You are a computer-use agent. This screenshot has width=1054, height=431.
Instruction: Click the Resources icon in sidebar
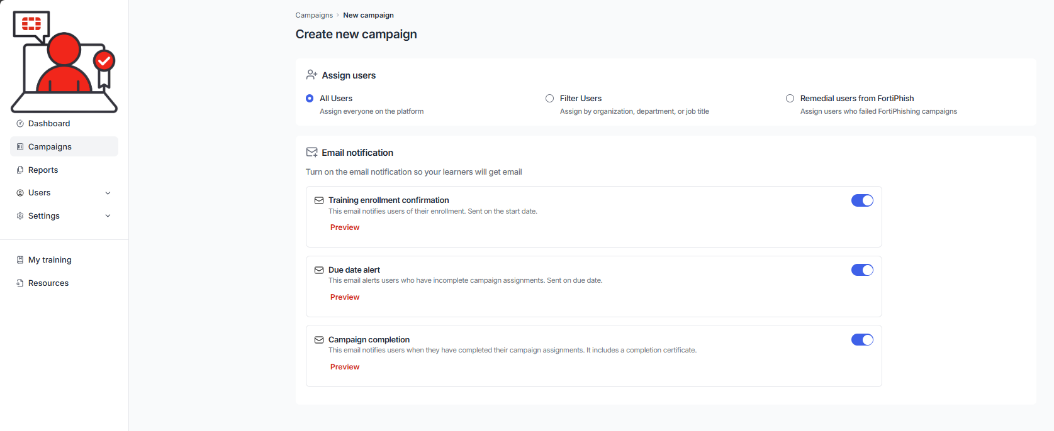(x=20, y=283)
